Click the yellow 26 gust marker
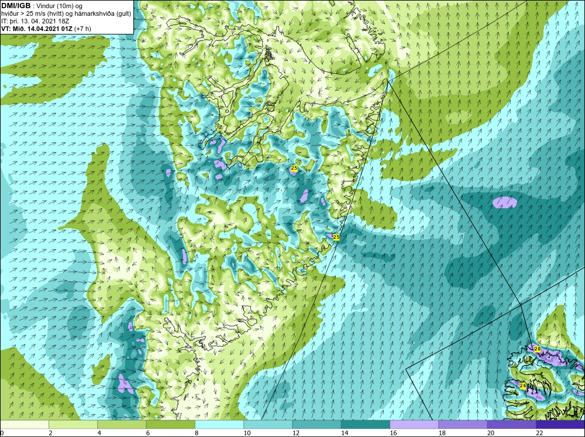This screenshot has width=585, height=437. [x=522, y=386]
